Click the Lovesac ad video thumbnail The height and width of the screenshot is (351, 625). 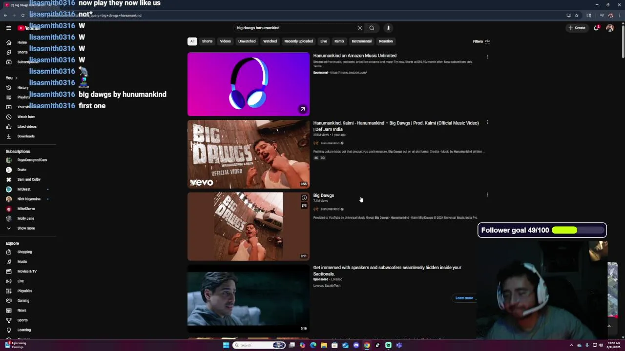249,299
